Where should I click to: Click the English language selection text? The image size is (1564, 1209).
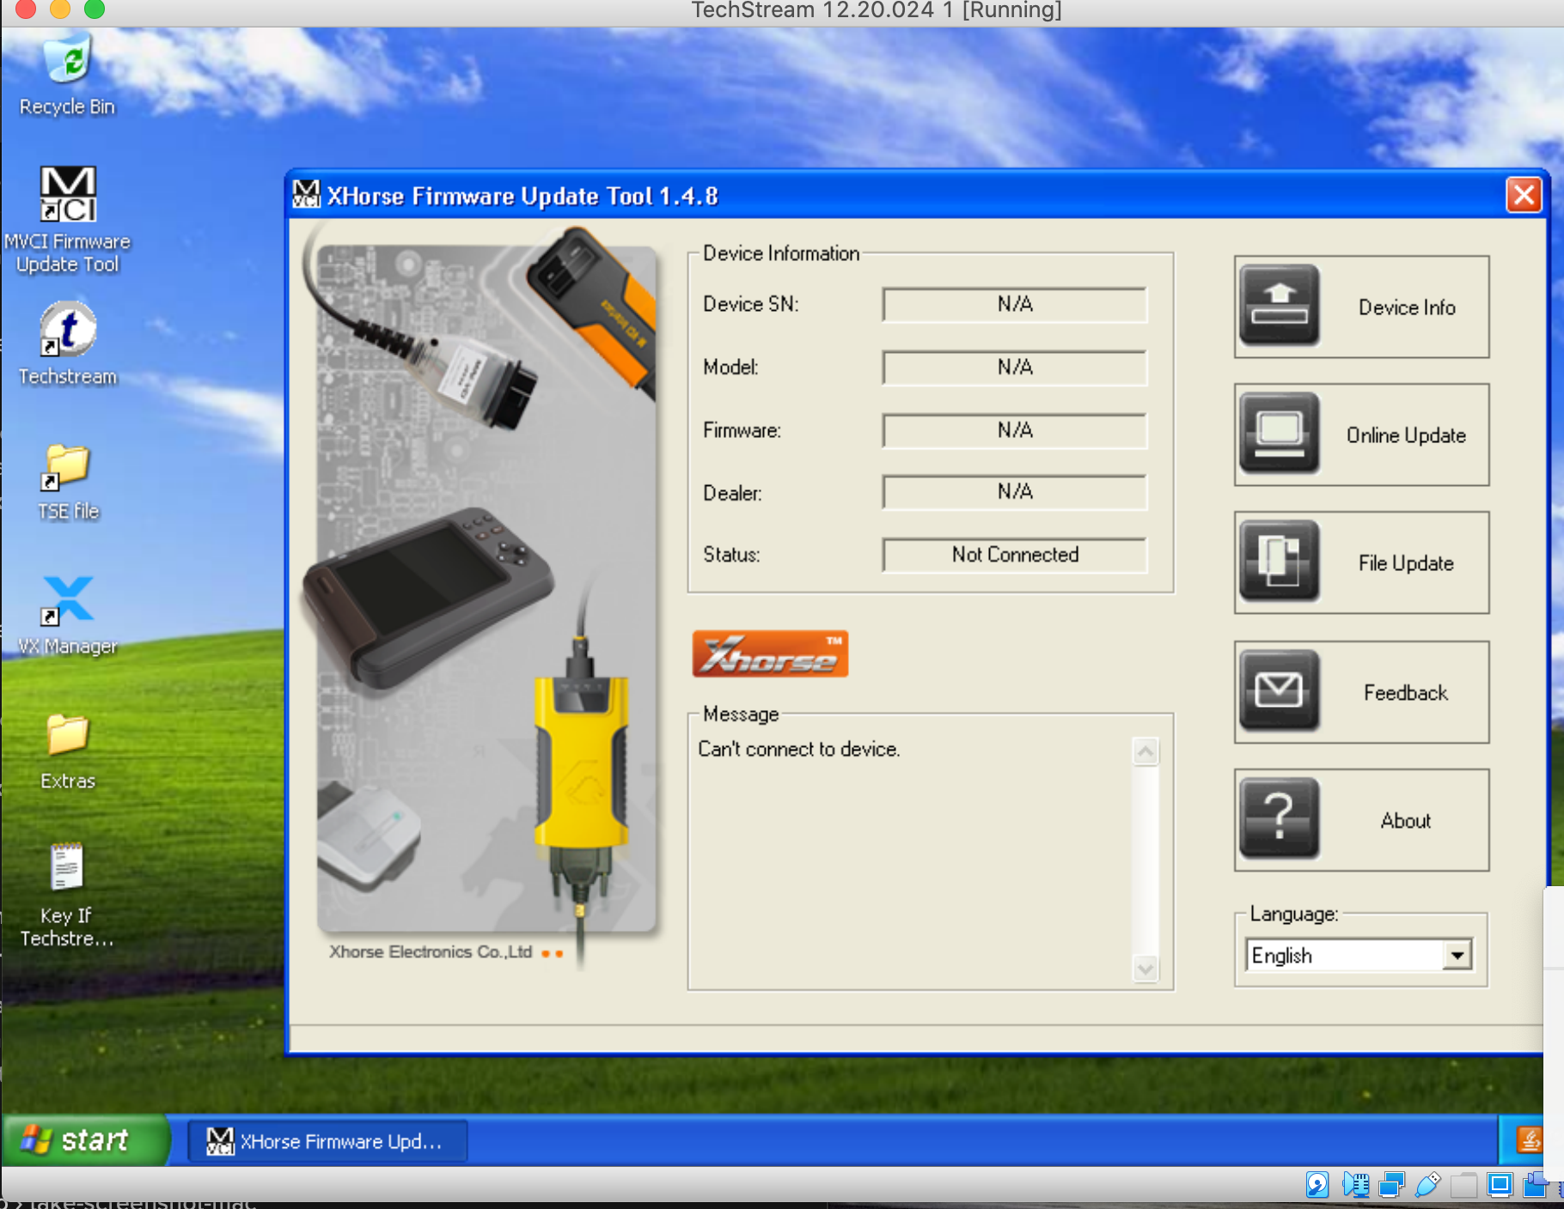click(x=1282, y=955)
